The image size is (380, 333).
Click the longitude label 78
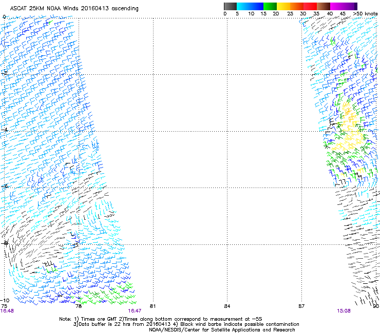[79, 306]
